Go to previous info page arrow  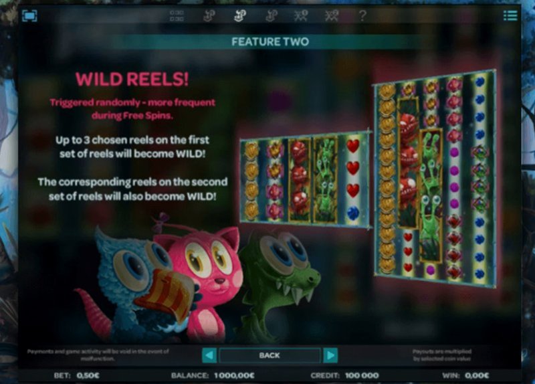(x=209, y=356)
